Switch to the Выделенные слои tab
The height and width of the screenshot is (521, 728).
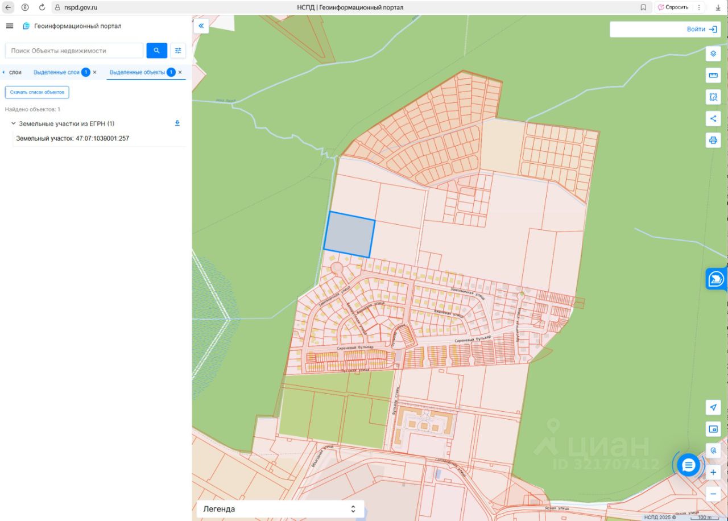pyautogui.click(x=56, y=72)
